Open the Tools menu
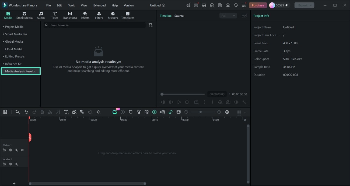This screenshot has height=186, width=350. (71, 5)
